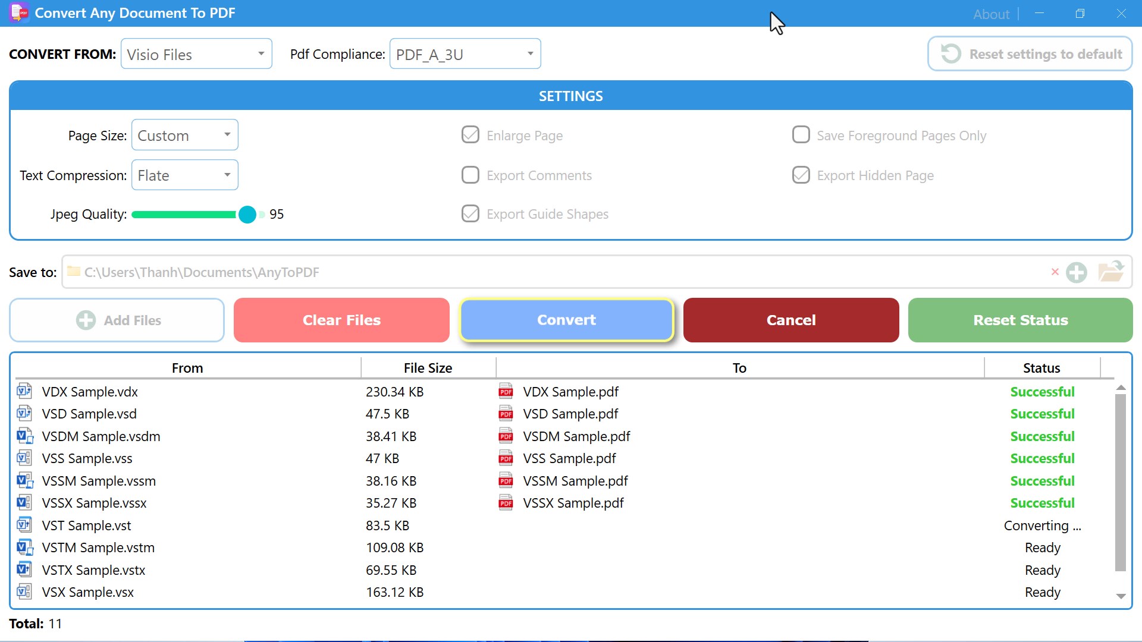Uncheck the Enlarge Page checkbox
This screenshot has width=1142, height=642.
(x=470, y=135)
